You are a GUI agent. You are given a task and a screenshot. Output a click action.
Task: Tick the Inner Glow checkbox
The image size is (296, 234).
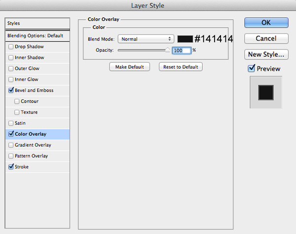click(x=11, y=79)
